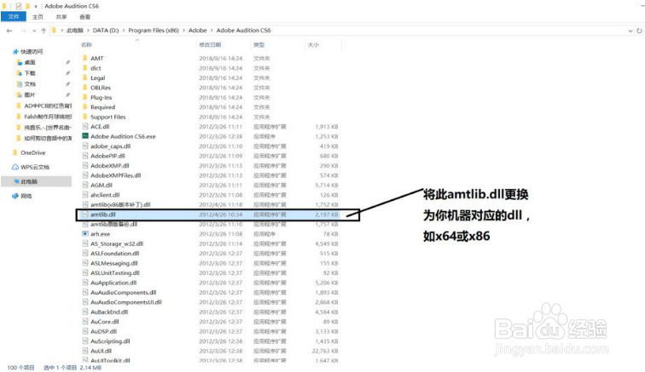Click the 22,763 KB size cell
Viewport: 645px width, 372px height.
[325, 351]
